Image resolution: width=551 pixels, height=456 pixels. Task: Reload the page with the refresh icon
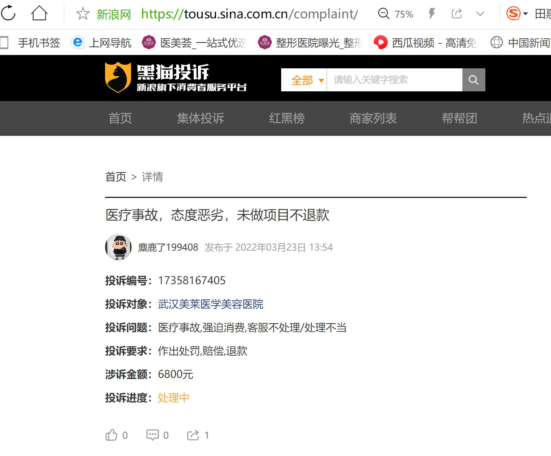(x=8, y=13)
